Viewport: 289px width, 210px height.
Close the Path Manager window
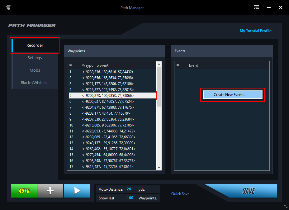(280, 7)
